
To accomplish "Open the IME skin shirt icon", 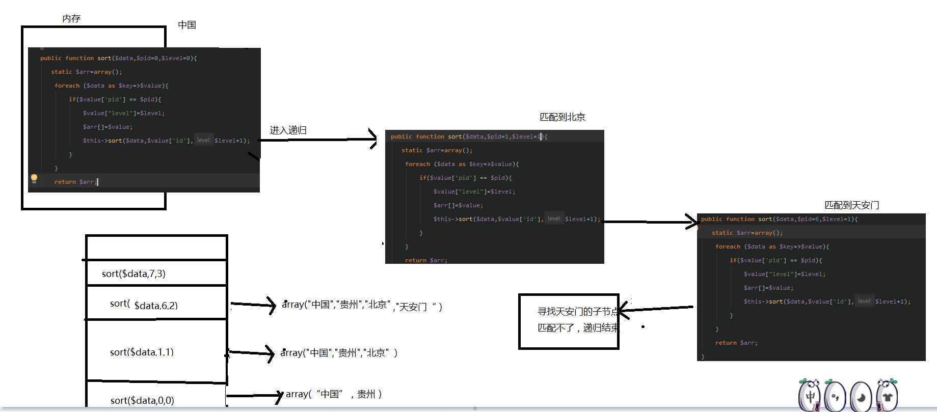I will point(887,396).
